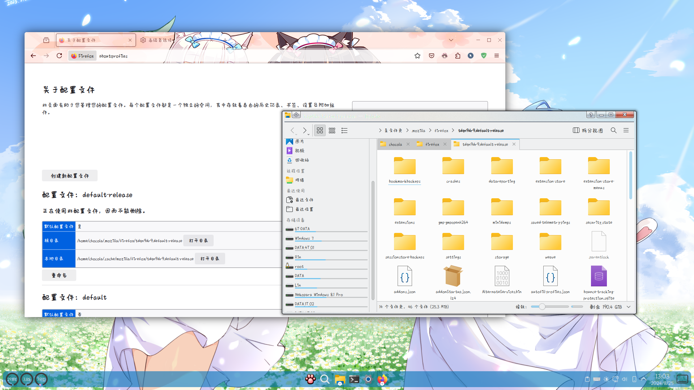Reload the Firefox about:profiles page
Image resolution: width=694 pixels, height=390 pixels.
tap(59, 56)
